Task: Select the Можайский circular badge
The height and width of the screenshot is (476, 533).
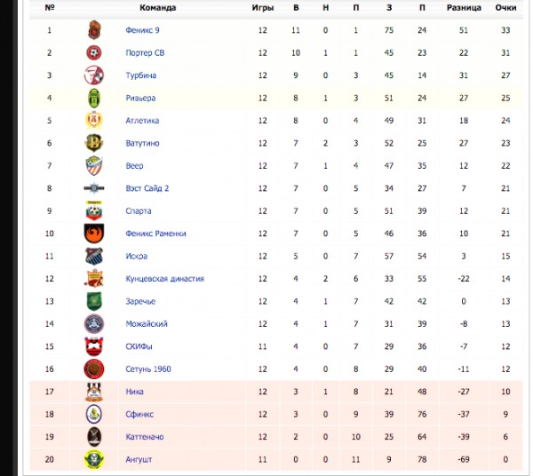Action: click(x=94, y=324)
